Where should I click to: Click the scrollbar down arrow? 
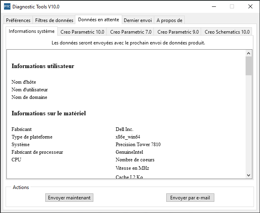[248, 175]
